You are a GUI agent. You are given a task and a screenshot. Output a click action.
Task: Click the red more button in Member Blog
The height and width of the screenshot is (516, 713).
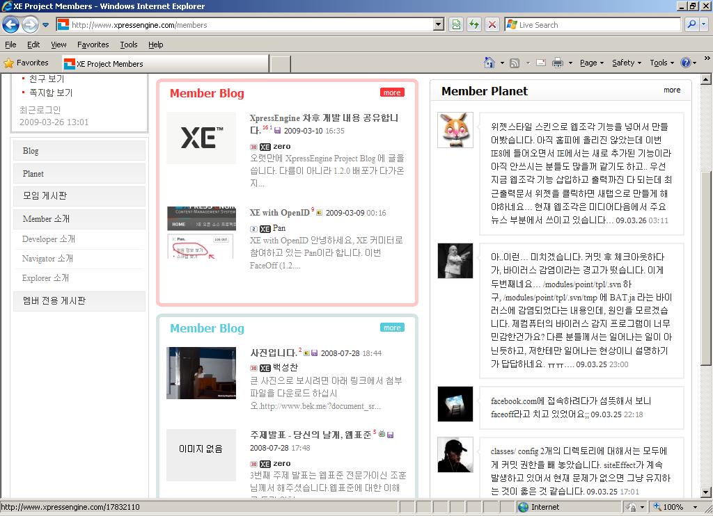pos(392,92)
